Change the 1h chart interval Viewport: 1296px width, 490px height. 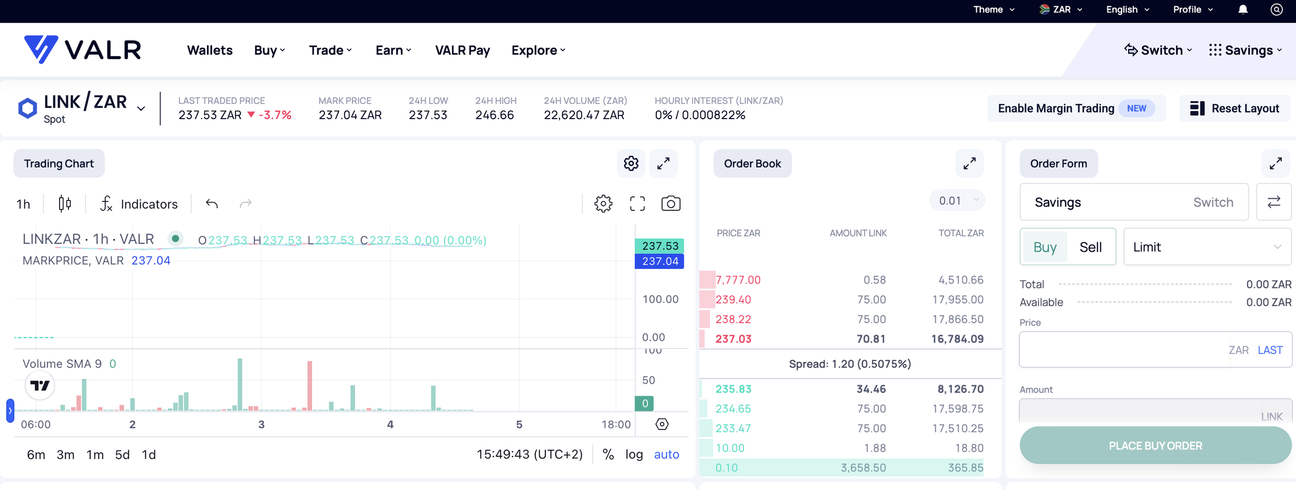click(23, 204)
